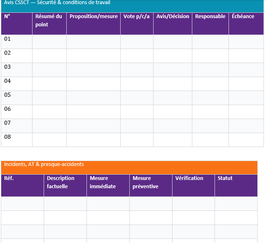Image resolution: width=266 pixels, height=243 pixels.
Task: Click row 03 'Proposition/mesure' empty cell
Action: [93, 70]
